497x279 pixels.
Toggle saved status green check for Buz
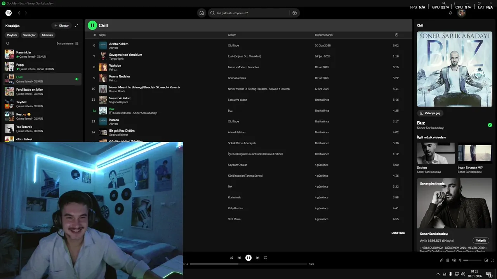click(490, 125)
